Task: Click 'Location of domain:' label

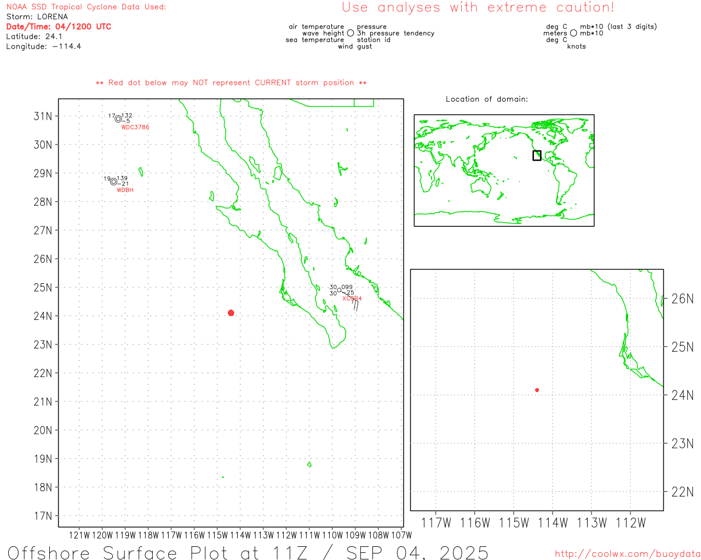Action: click(x=487, y=99)
